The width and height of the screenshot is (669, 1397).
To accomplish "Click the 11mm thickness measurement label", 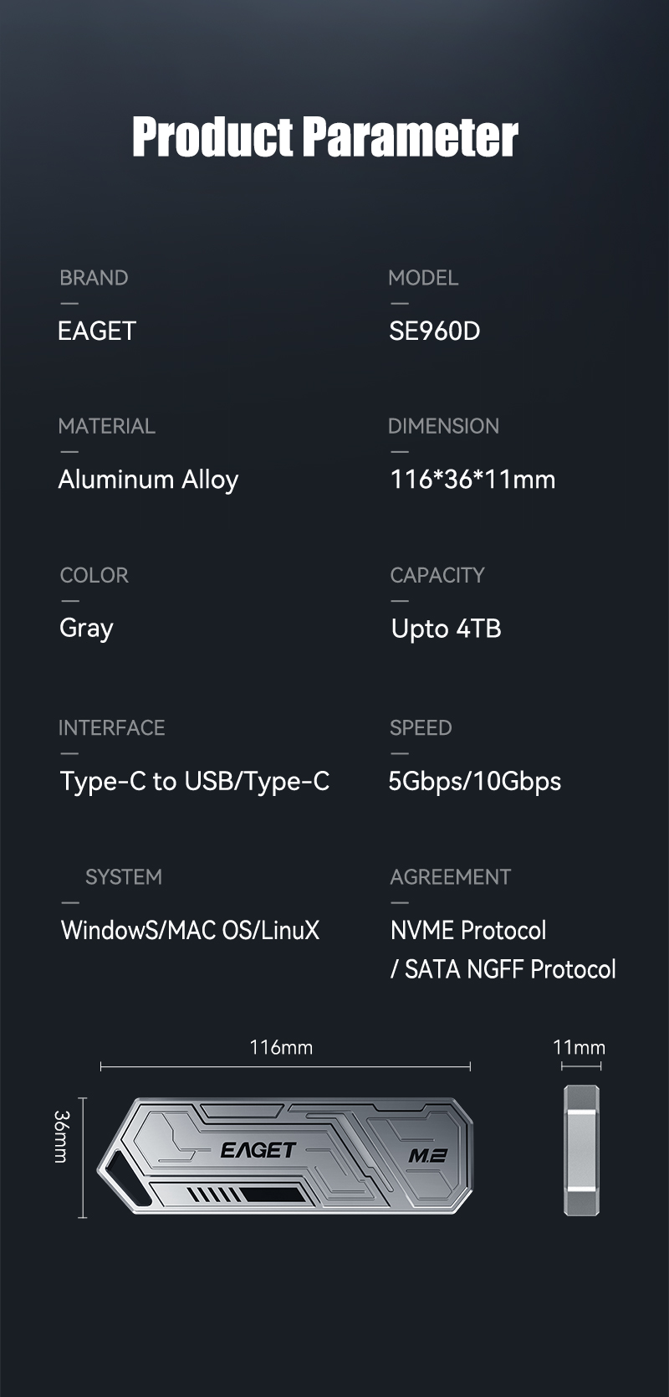I will 579,1047.
